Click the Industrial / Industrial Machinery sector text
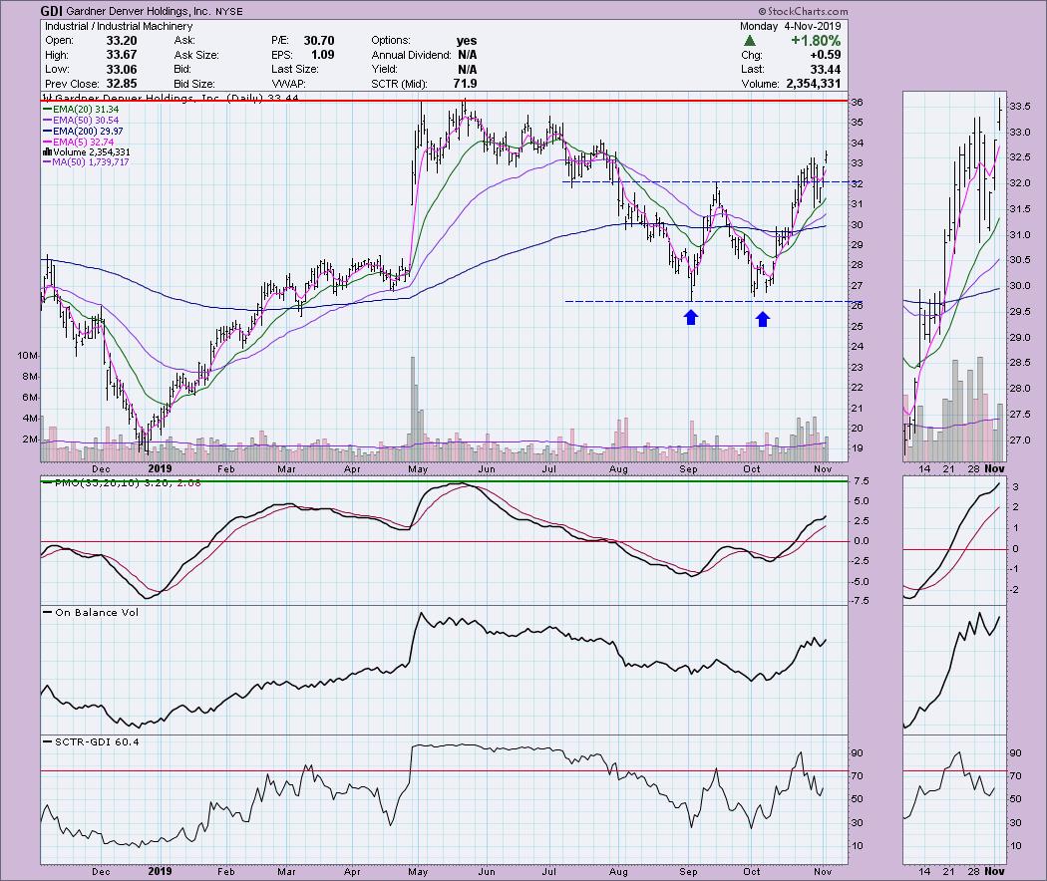1047x881 pixels. pyautogui.click(x=119, y=26)
